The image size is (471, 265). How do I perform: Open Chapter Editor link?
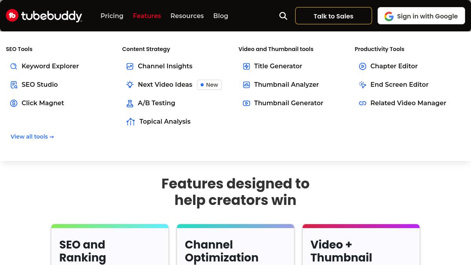(x=394, y=66)
